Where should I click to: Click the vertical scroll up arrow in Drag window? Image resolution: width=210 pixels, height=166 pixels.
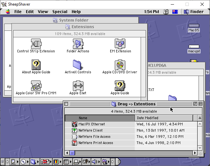pyautogui.click(x=200, y=124)
